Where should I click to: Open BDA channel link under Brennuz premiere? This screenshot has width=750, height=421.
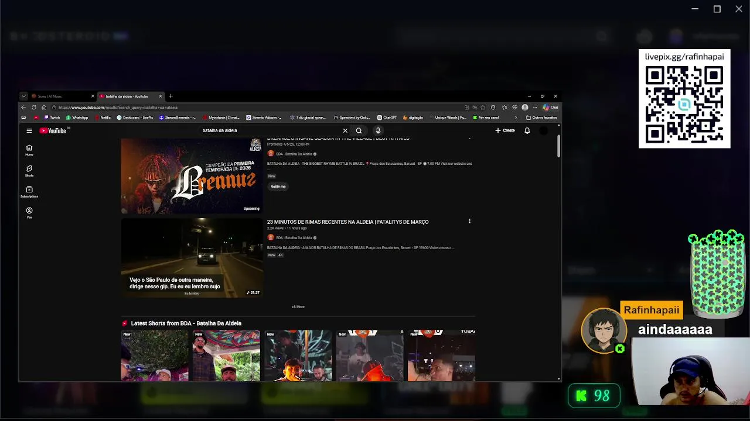[294, 154]
